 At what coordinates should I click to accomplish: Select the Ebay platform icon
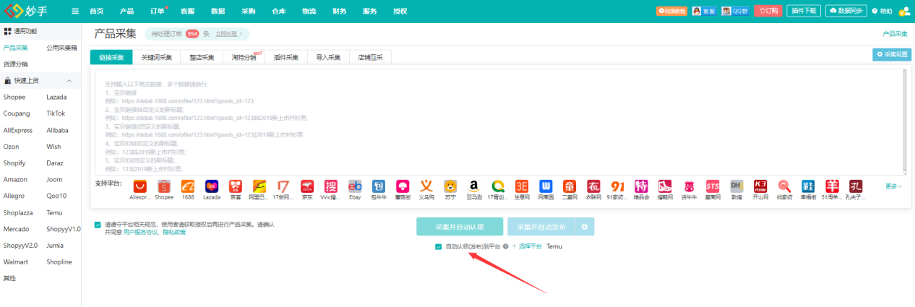click(x=355, y=186)
